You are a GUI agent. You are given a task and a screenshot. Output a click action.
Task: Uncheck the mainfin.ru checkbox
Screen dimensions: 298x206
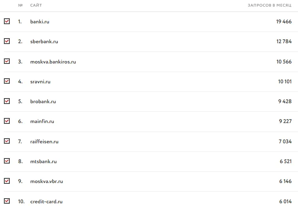pyautogui.click(x=7, y=121)
